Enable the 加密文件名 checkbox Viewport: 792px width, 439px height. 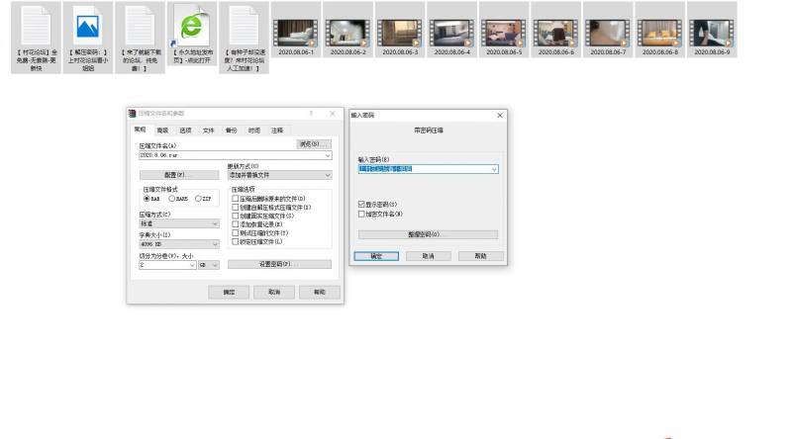[361, 213]
